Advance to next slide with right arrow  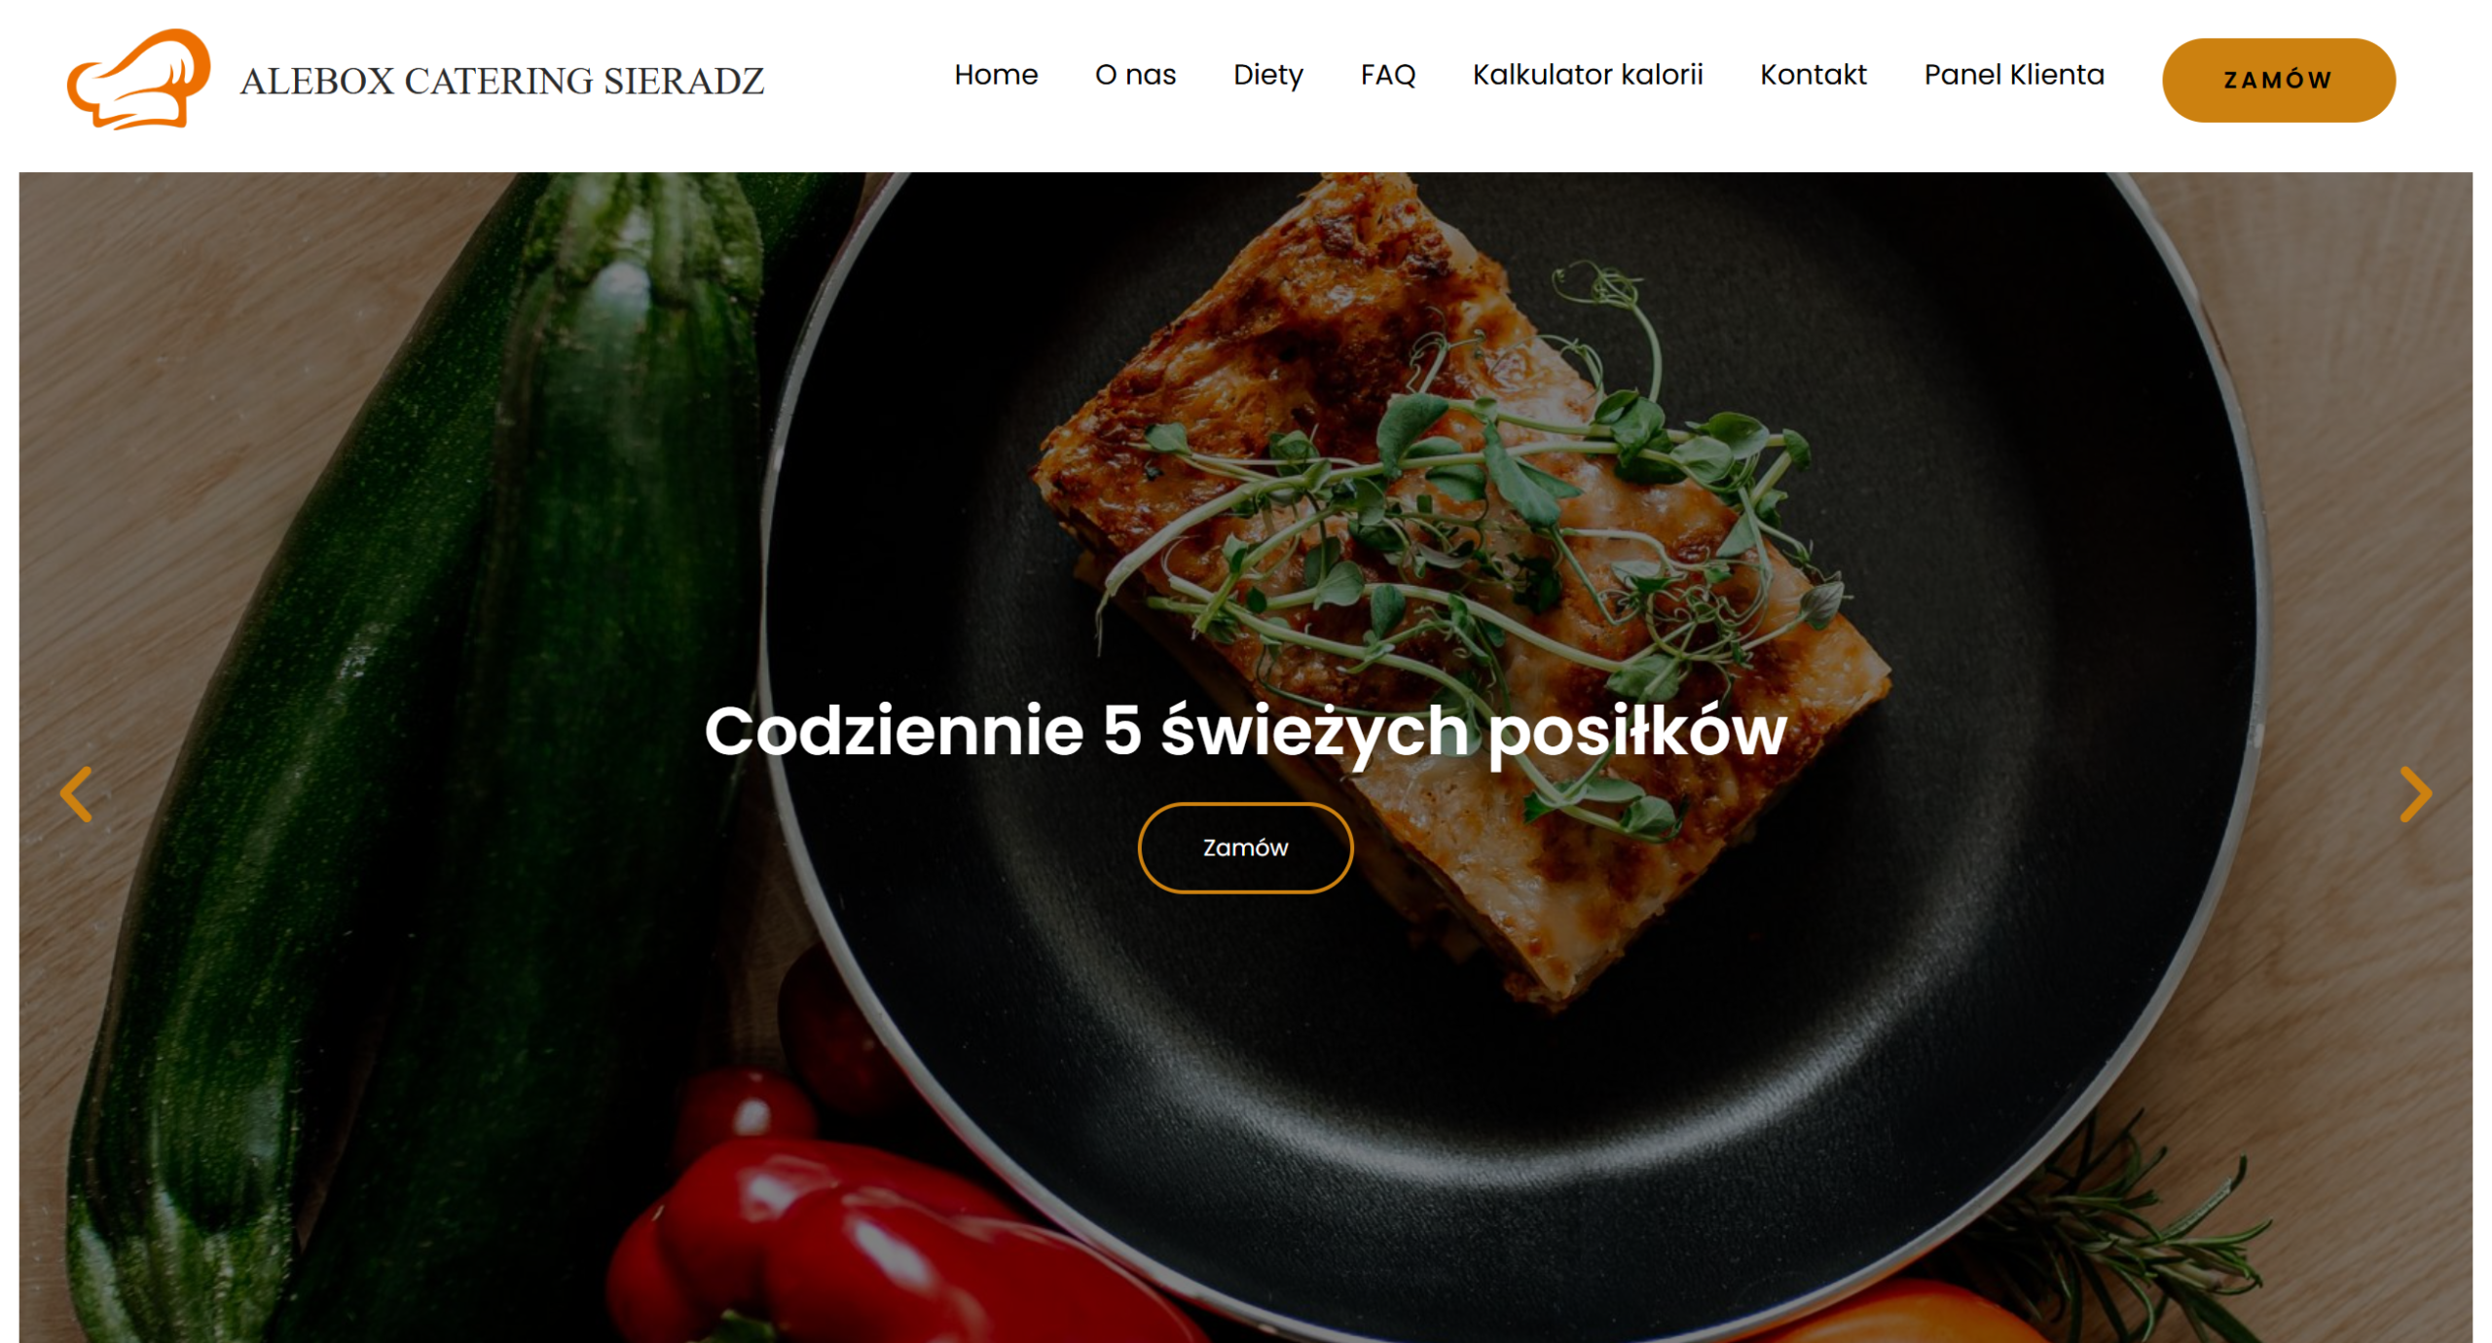2415,794
